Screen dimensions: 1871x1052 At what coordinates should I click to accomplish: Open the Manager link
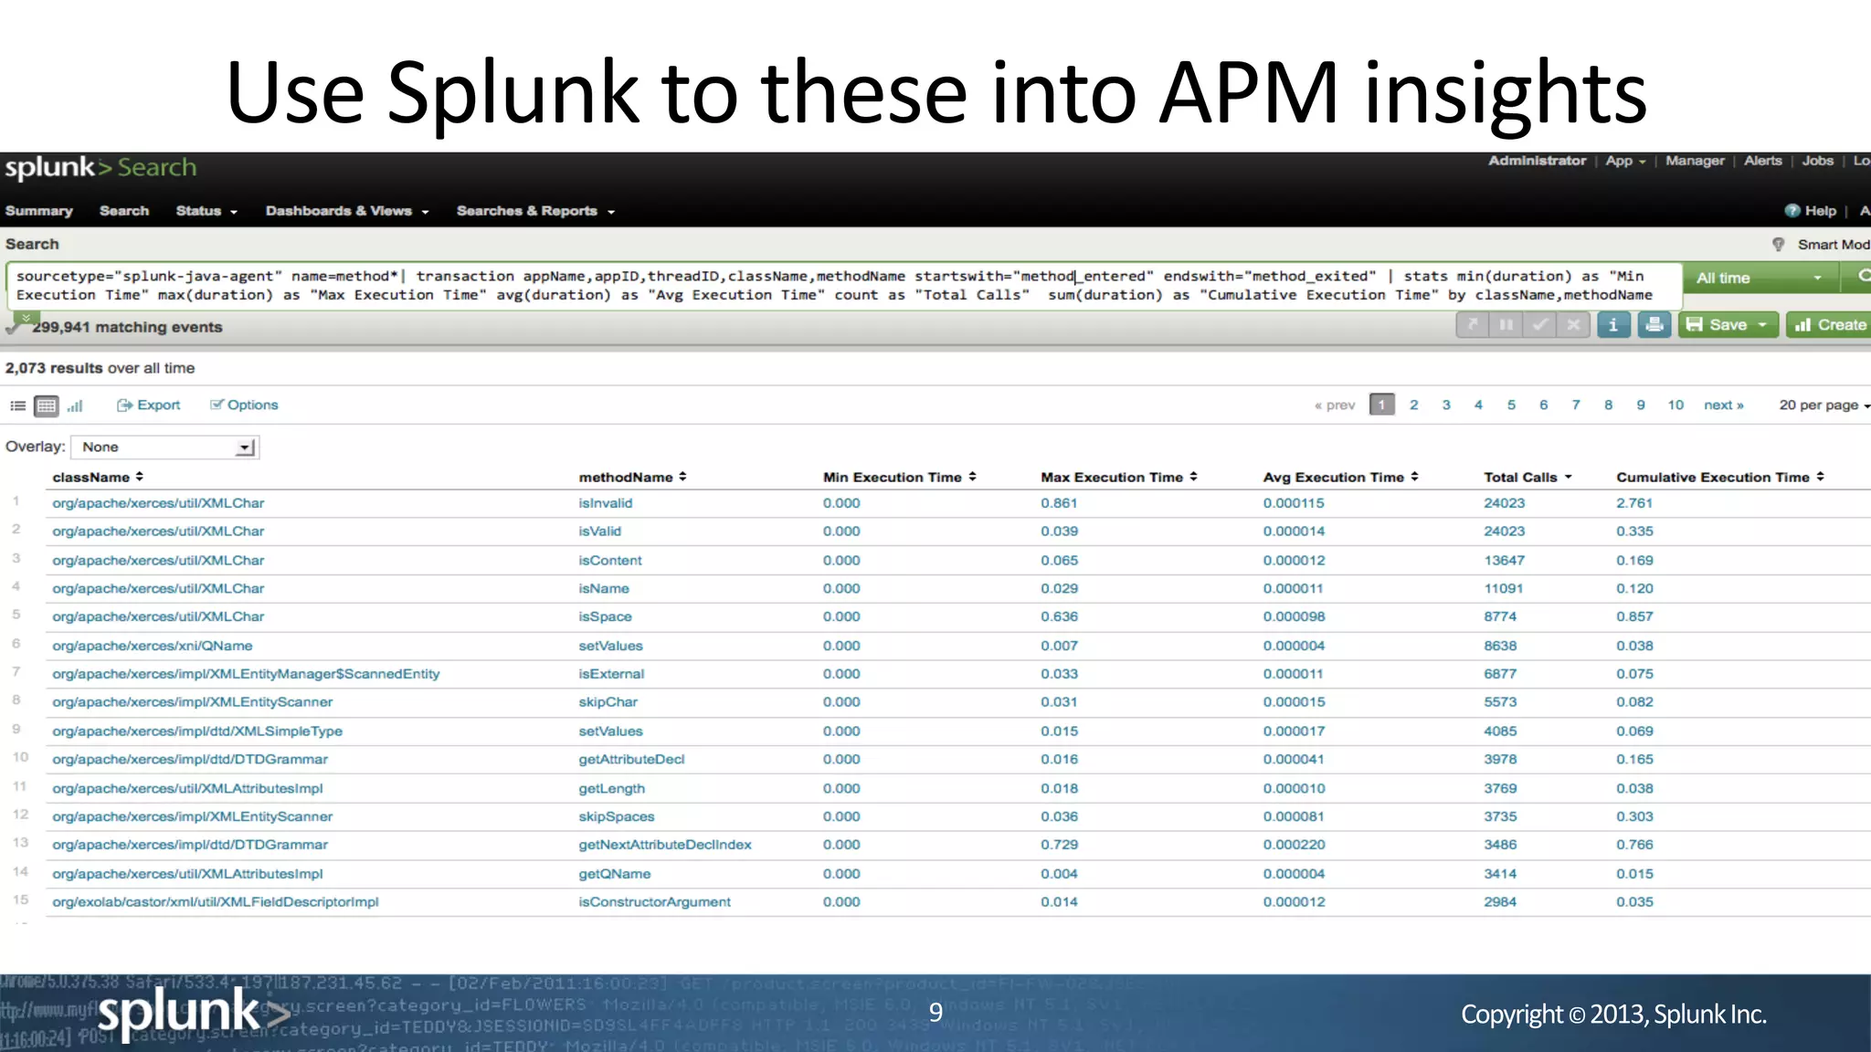[1695, 161]
